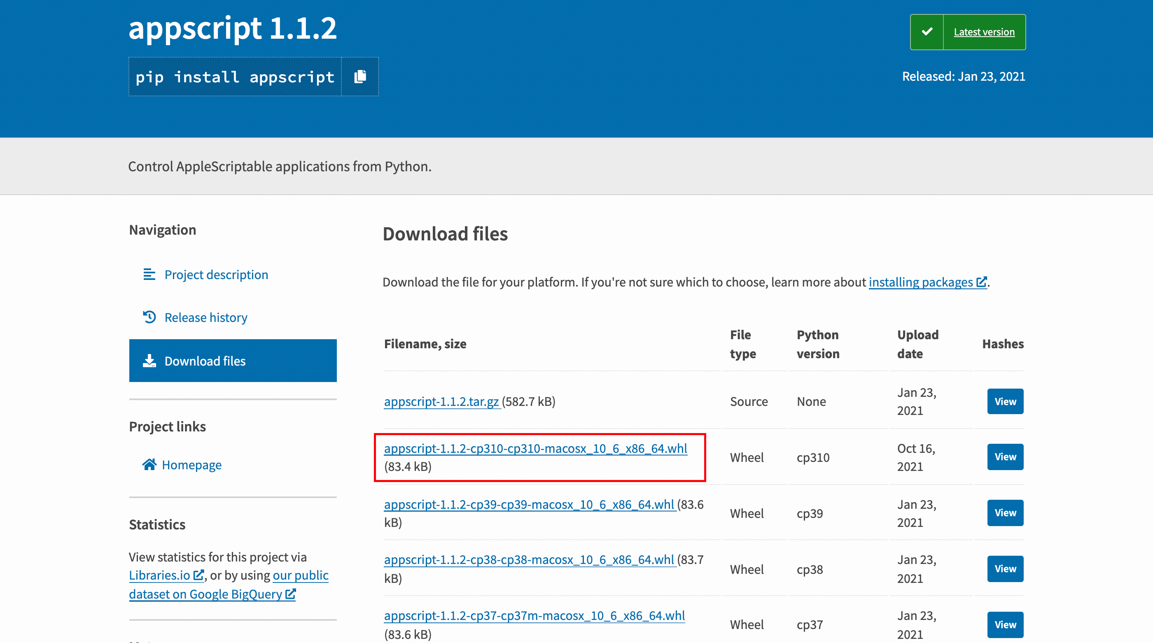The width and height of the screenshot is (1153, 643).
Task: Click the Filename, size column header
Action: [x=425, y=344]
